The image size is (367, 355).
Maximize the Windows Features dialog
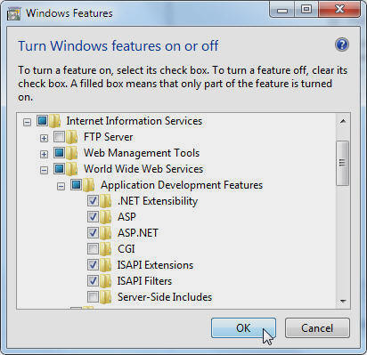pyautogui.click(x=306, y=10)
